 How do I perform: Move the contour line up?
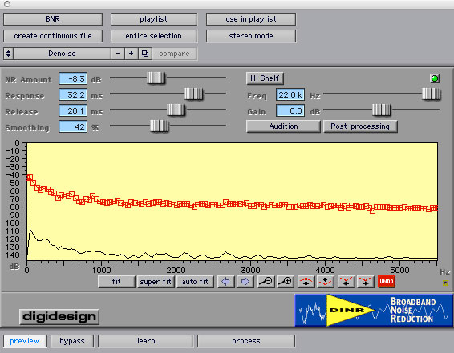coord(306,282)
